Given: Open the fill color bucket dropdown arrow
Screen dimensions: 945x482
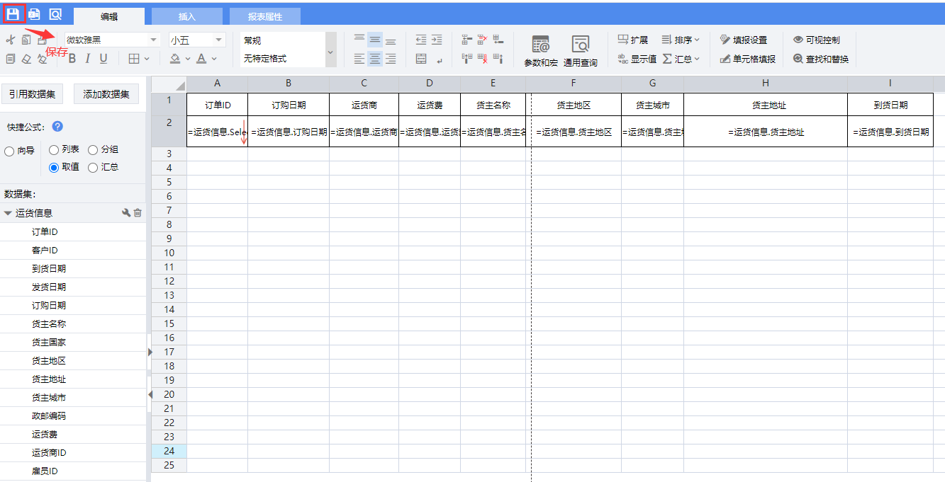Looking at the screenshot, I should tap(187, 59).
